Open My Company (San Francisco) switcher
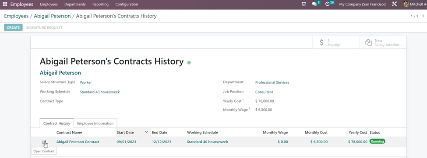This screenshot has height=158, width=427. click(363, 4)
